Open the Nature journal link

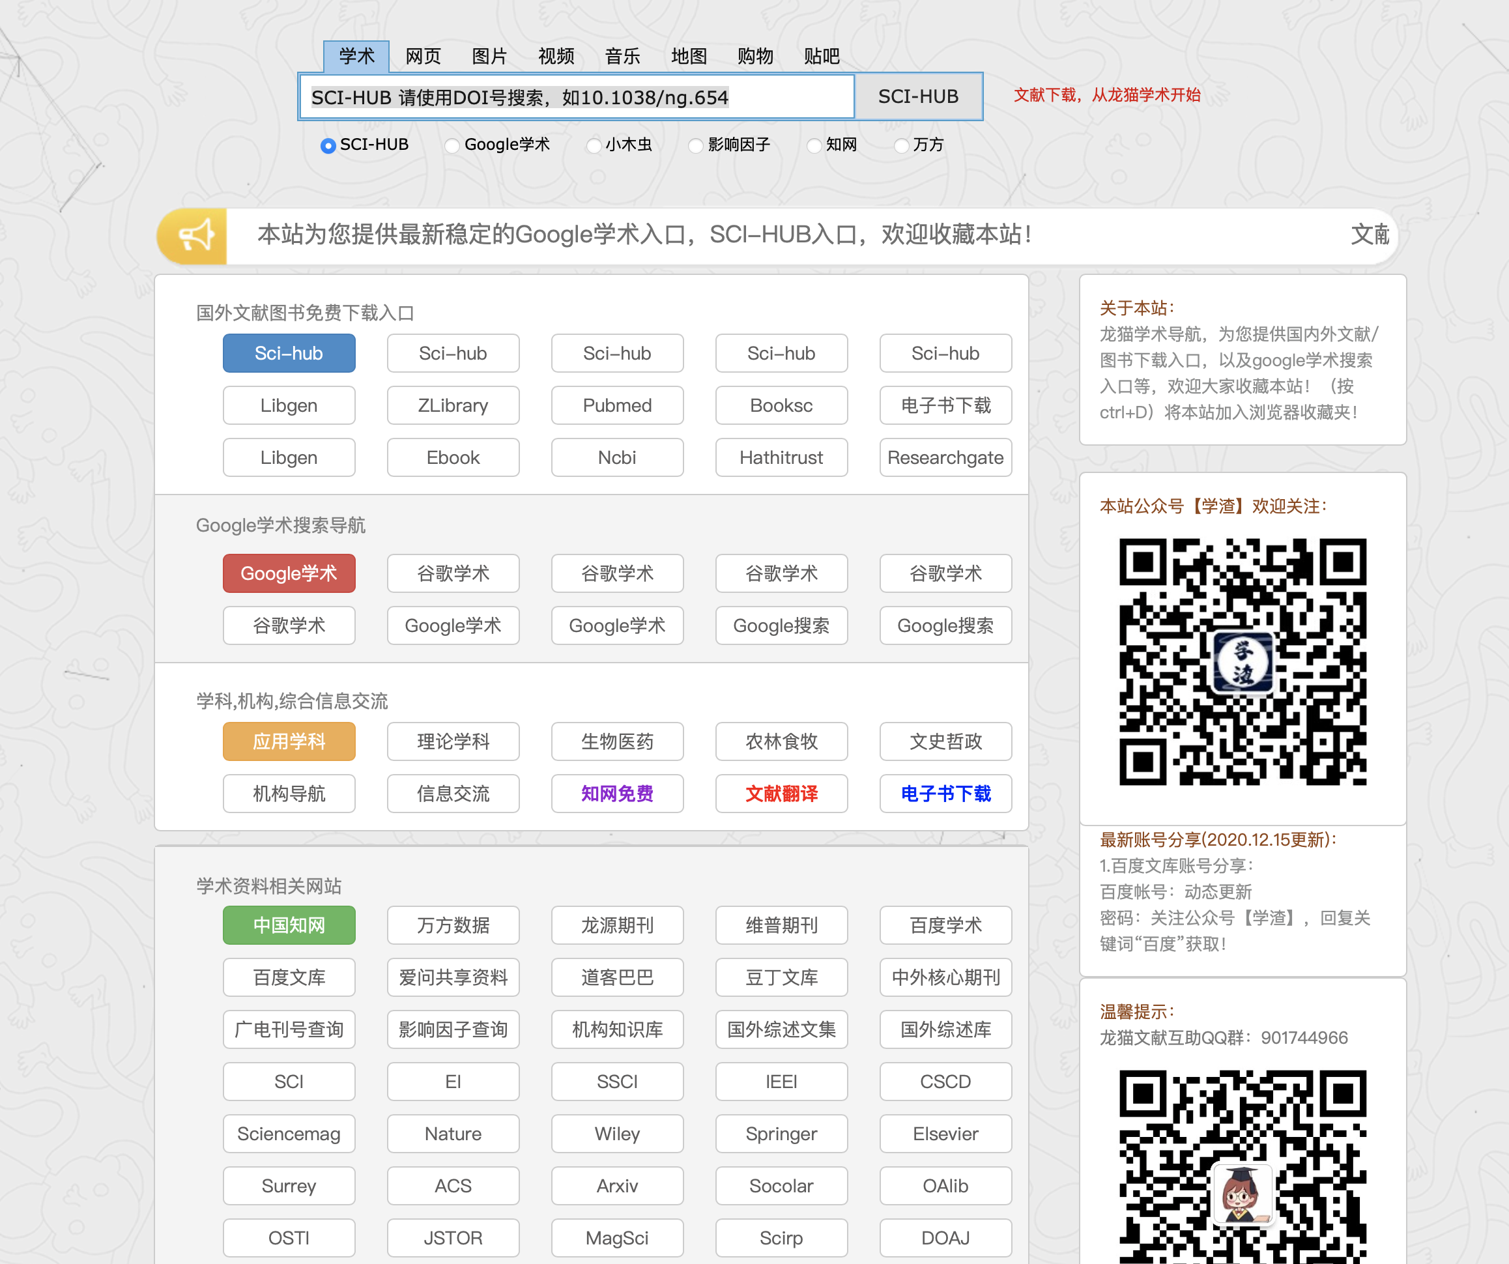point(453,1133)
